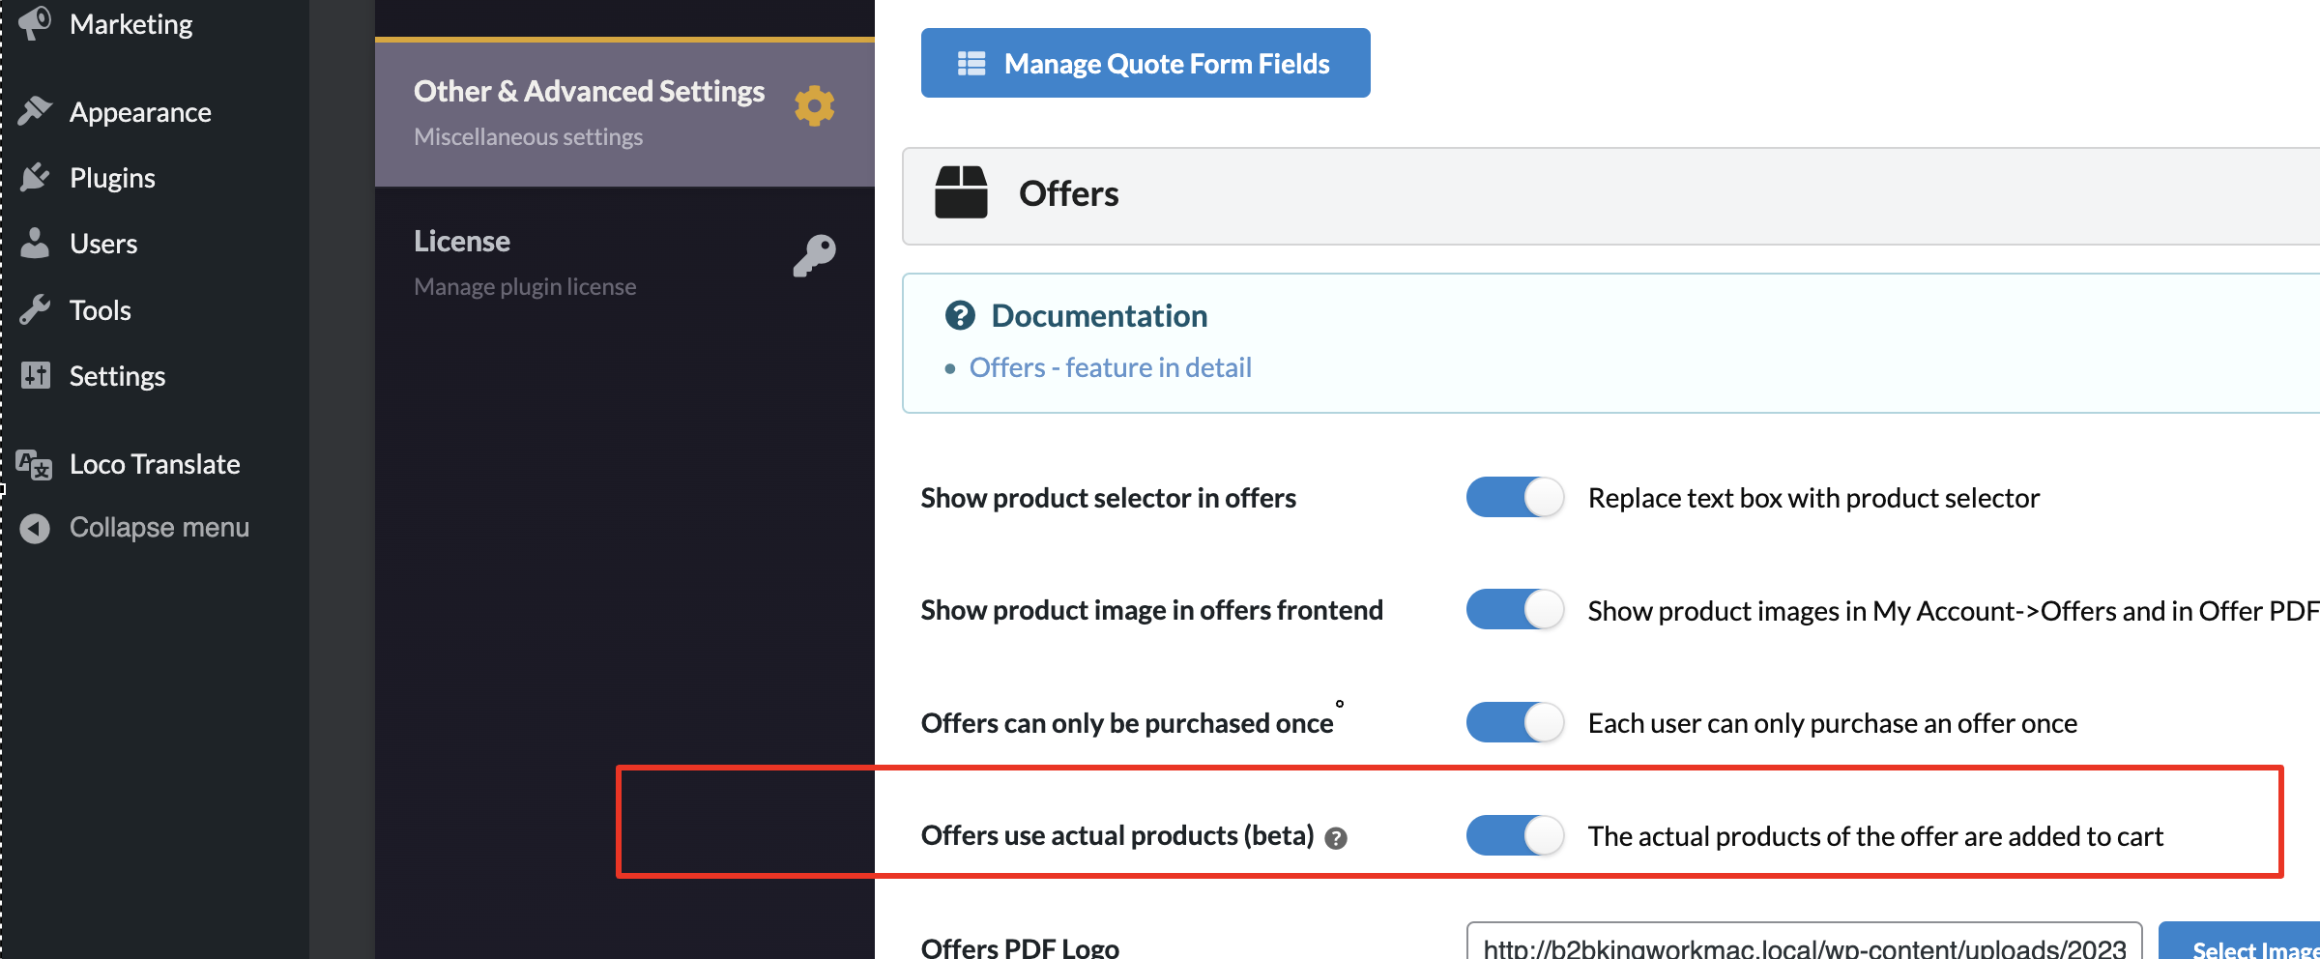Open the Appearance menu
Screen dimensions: 2320x959
[140, 112]
